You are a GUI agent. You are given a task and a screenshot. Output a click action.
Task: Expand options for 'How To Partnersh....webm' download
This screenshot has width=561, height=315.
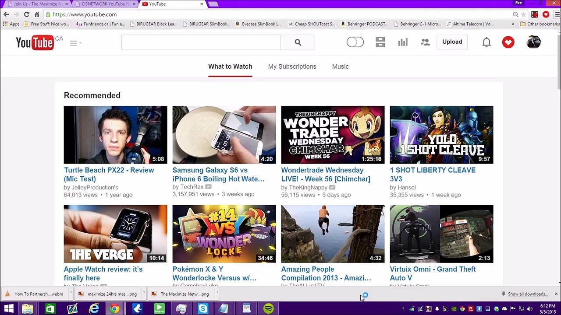[71, 294]
